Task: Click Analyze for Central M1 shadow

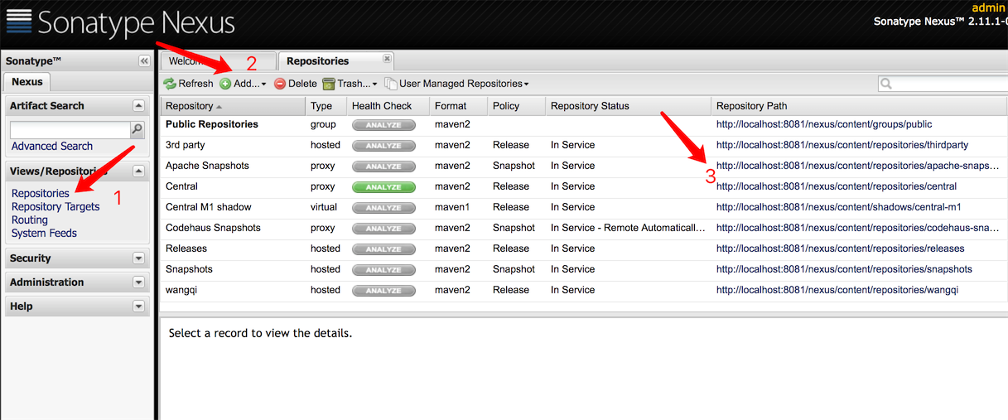Action: click(x=383, y=208)
